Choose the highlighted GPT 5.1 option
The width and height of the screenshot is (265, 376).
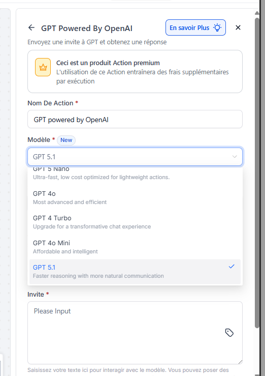[x=135, y=272]
